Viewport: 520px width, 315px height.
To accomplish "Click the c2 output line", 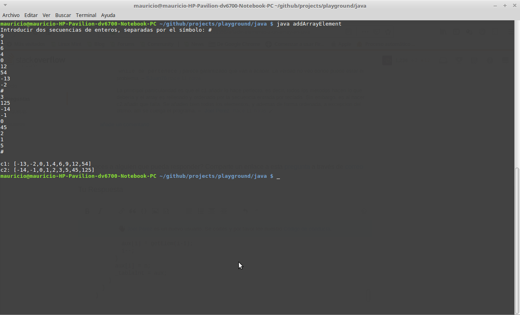I will coord(48,170).
